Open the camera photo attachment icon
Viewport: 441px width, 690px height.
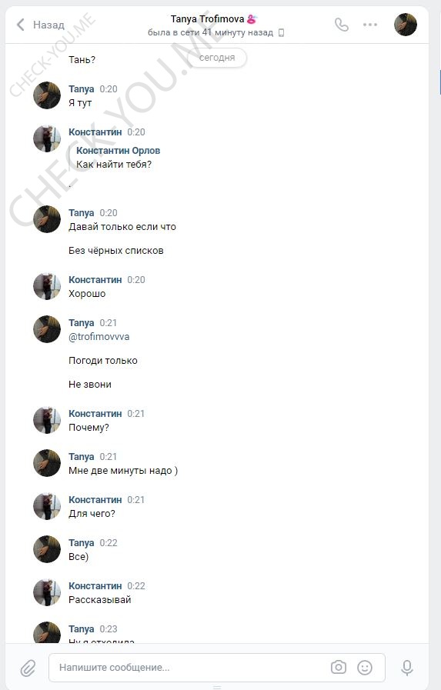tap(339, 667)
